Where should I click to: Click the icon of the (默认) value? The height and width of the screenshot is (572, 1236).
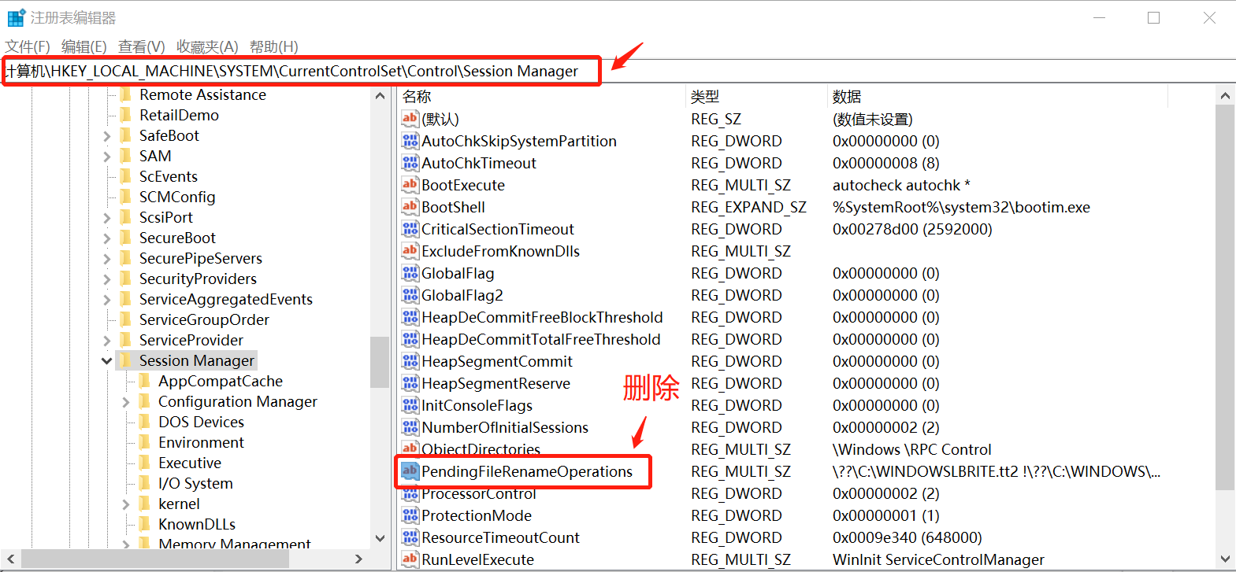point(410,119)
